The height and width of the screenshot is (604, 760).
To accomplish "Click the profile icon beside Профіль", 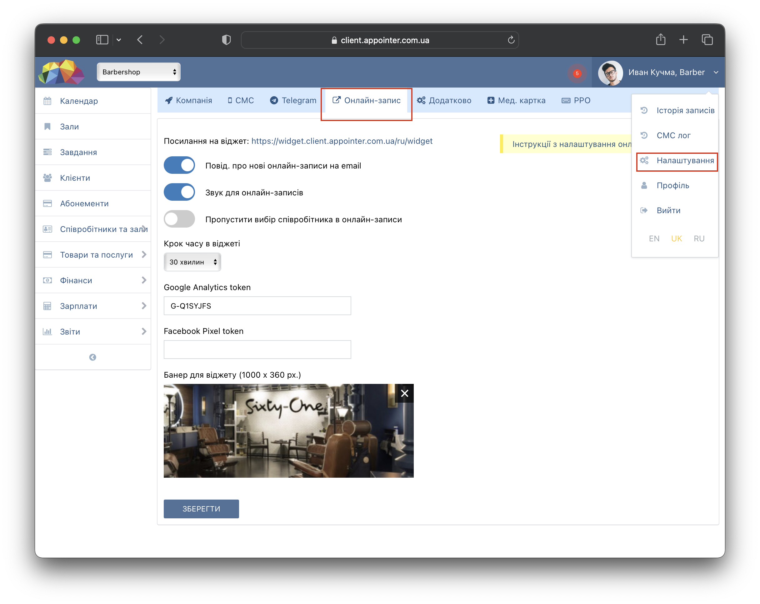I will pos(644,185).
